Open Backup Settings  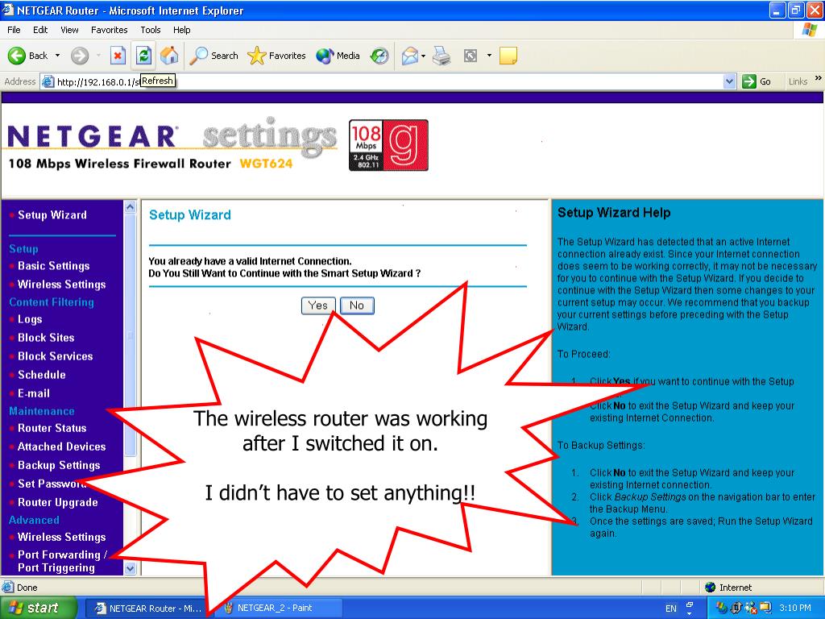59,465
